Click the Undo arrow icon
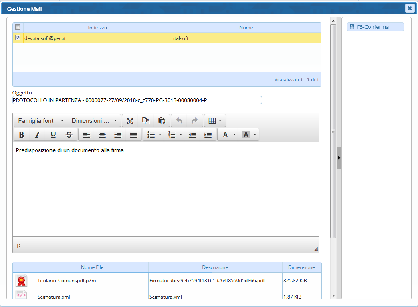Screen dimensions: 418x307 pyautogui.click(x=179, y=121)
